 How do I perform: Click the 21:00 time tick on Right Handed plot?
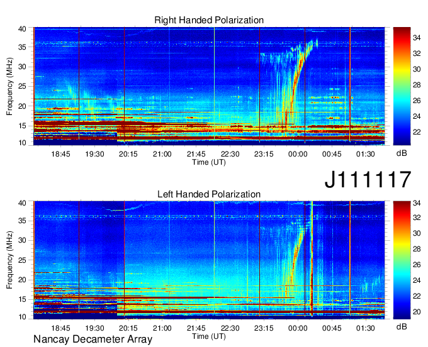click(162, 154)
